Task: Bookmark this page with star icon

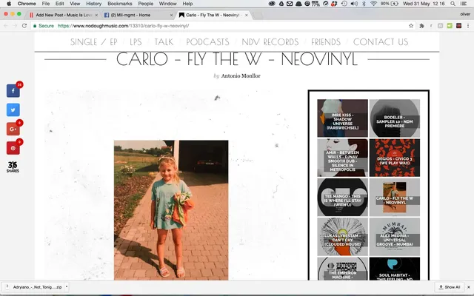Action: (x=411, y=26)
